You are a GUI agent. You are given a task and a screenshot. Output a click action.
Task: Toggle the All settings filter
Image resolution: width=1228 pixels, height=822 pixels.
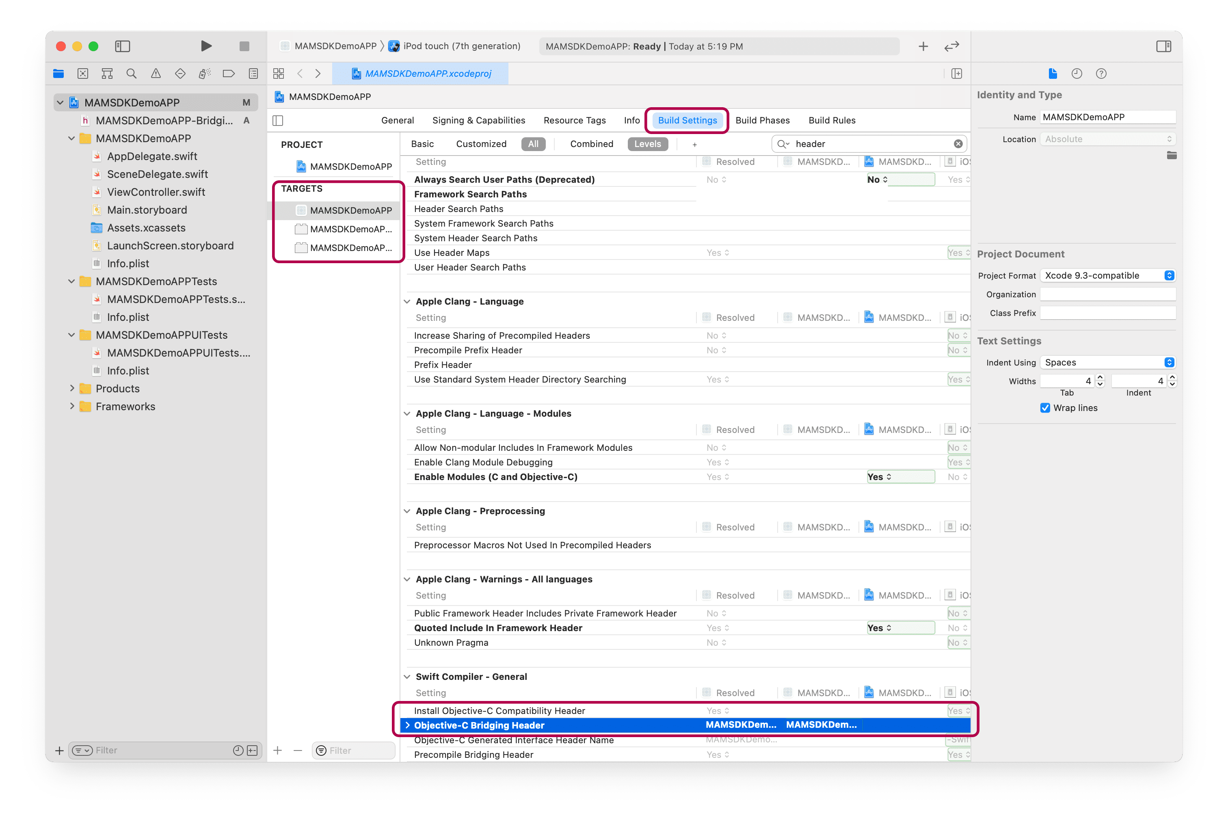(533, 144)
